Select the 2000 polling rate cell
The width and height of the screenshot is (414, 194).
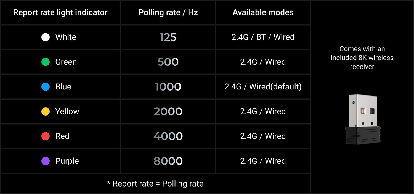tap(168, 111)
